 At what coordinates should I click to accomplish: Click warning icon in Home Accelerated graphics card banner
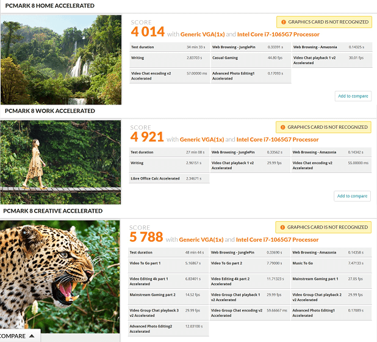[284, 22]
